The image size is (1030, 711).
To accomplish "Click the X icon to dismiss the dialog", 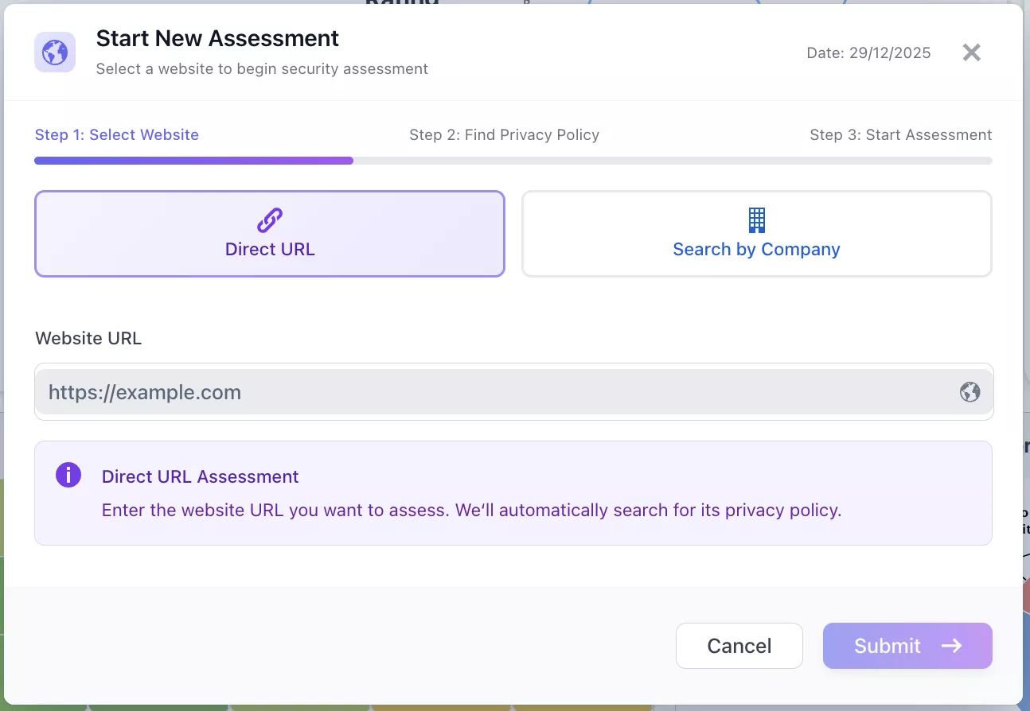I will click(x=971, y=52).
